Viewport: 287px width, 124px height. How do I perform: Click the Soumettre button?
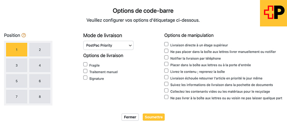154,117
